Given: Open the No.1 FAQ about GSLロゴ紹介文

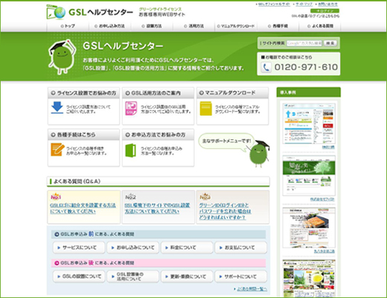Looking at the screenshot, I should click(x=83, y=209).
